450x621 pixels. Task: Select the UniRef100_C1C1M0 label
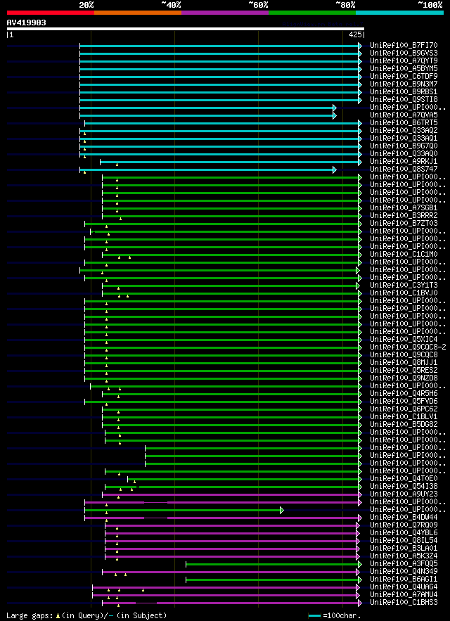pos(404,255)
